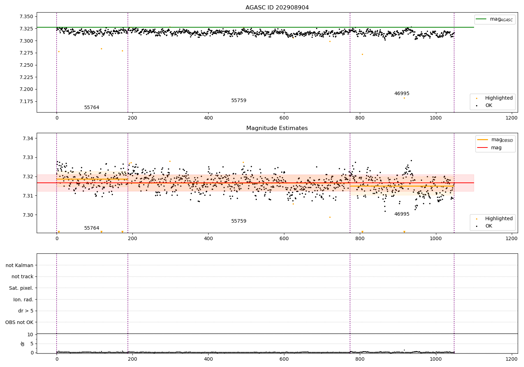The image size is (524, 367).
Task: Click the 'Ion. rad.' axis label
Action: pos(23,300)
